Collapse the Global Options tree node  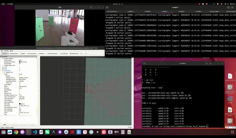(x=1, y=58)
